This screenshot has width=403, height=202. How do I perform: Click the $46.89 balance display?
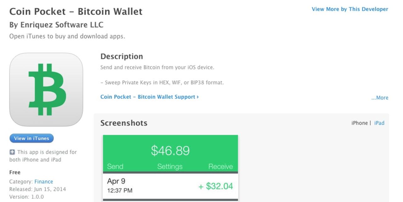pyautogui.click(x=170, y=150)
